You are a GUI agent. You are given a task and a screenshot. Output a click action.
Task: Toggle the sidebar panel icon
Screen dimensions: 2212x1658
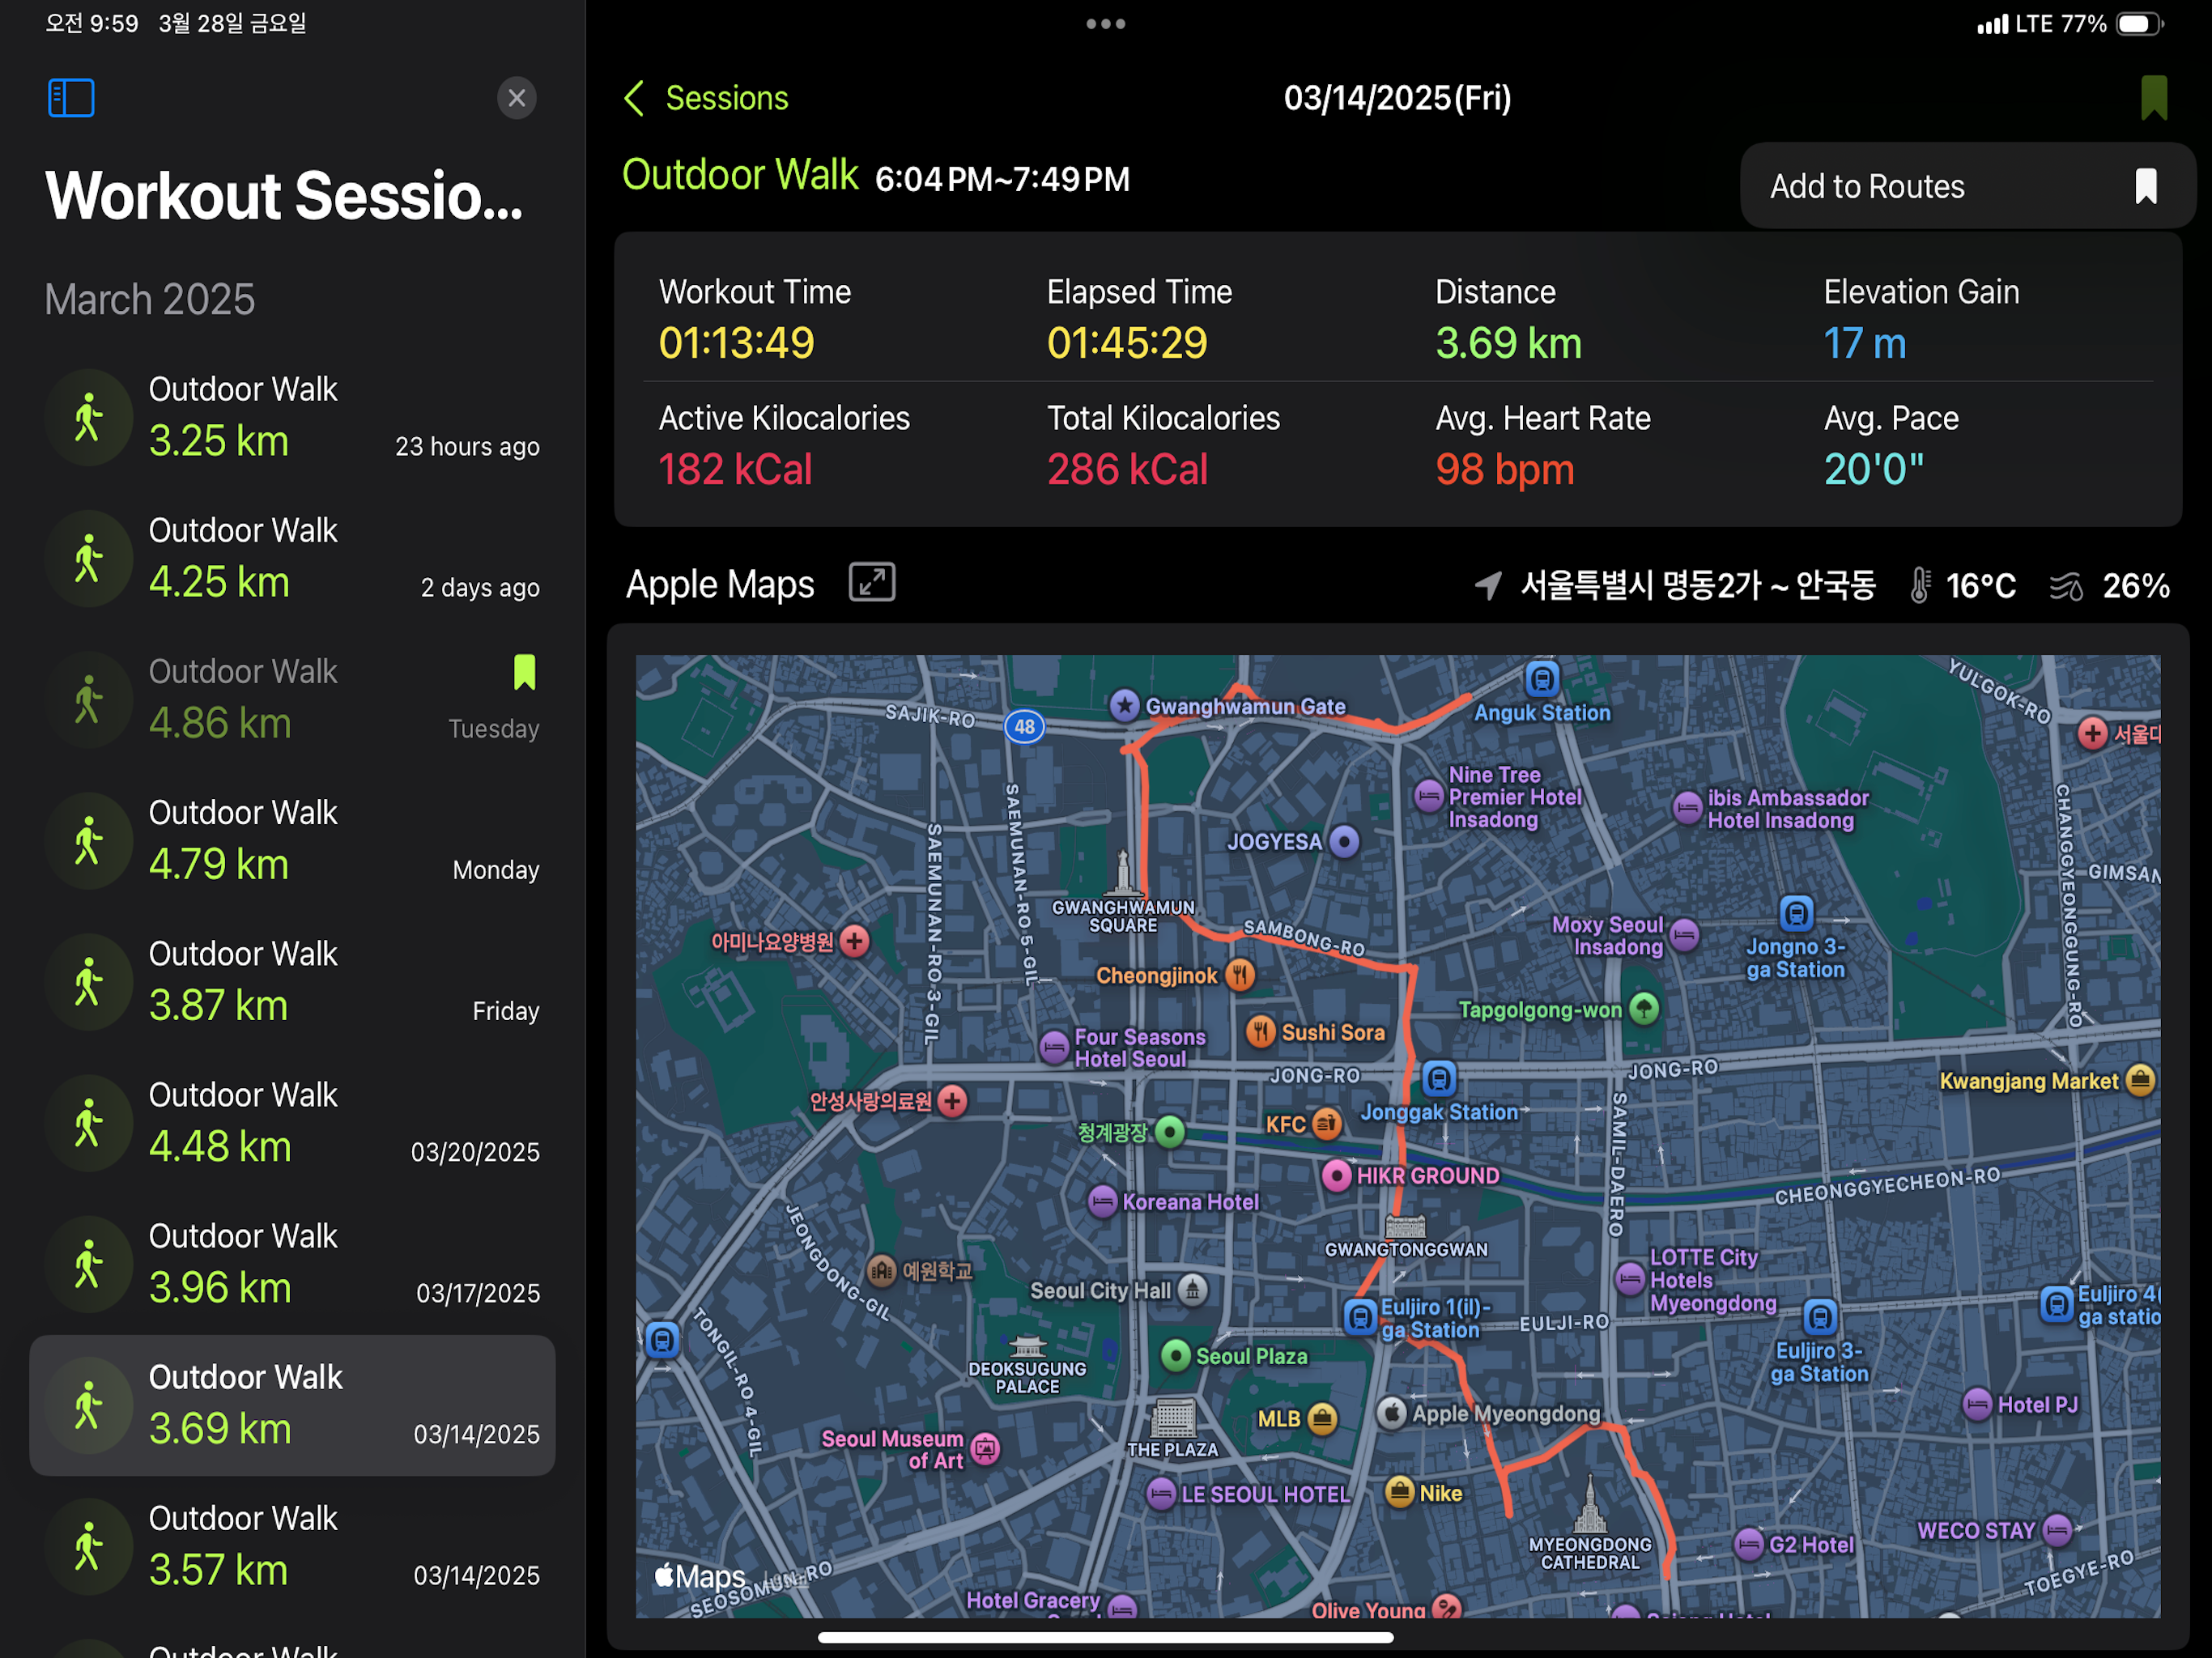point(71,98)
